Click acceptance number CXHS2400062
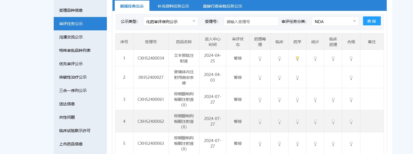This screenshot has width=413, height=154. click(x=151, y=121)
